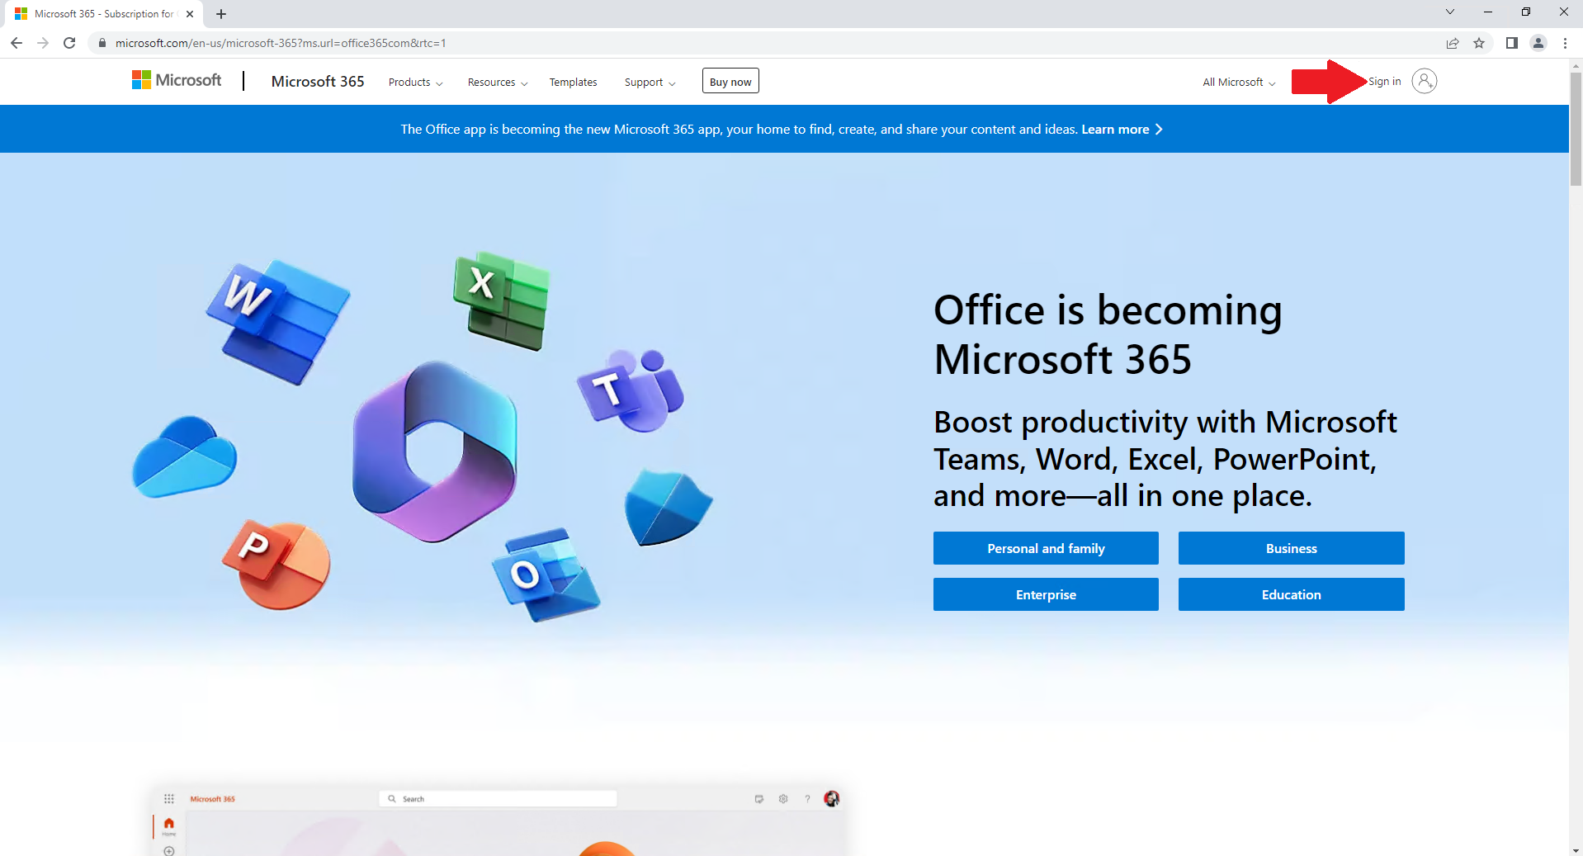Select the Microsoft 365 browser tab
Screen dimensions: 1583x856
tap(104, 14)
